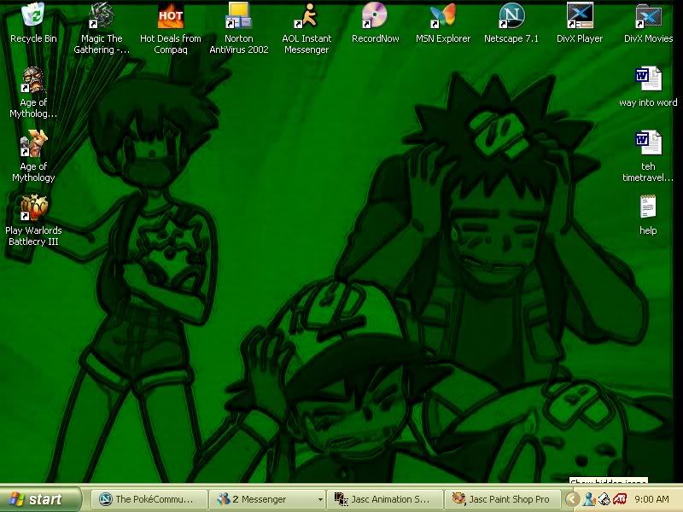Select the 'help' text file icon
Screen dimensions: 683x512
(648, 207)
